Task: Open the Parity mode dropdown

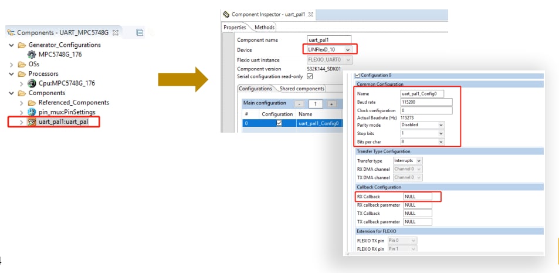Action: tap(441, 125)
